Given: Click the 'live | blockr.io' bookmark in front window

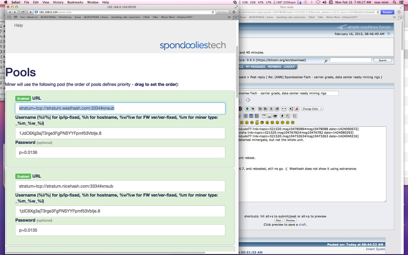Looking at the screenshot, I should [x=29, y=17].
